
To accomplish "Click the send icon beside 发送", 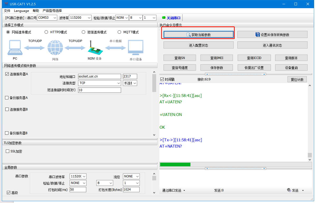I will click(289, 190).
